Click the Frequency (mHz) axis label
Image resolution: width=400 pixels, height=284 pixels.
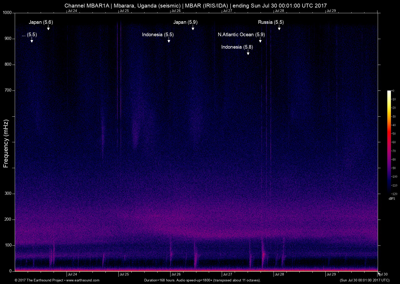pos(5,142)
